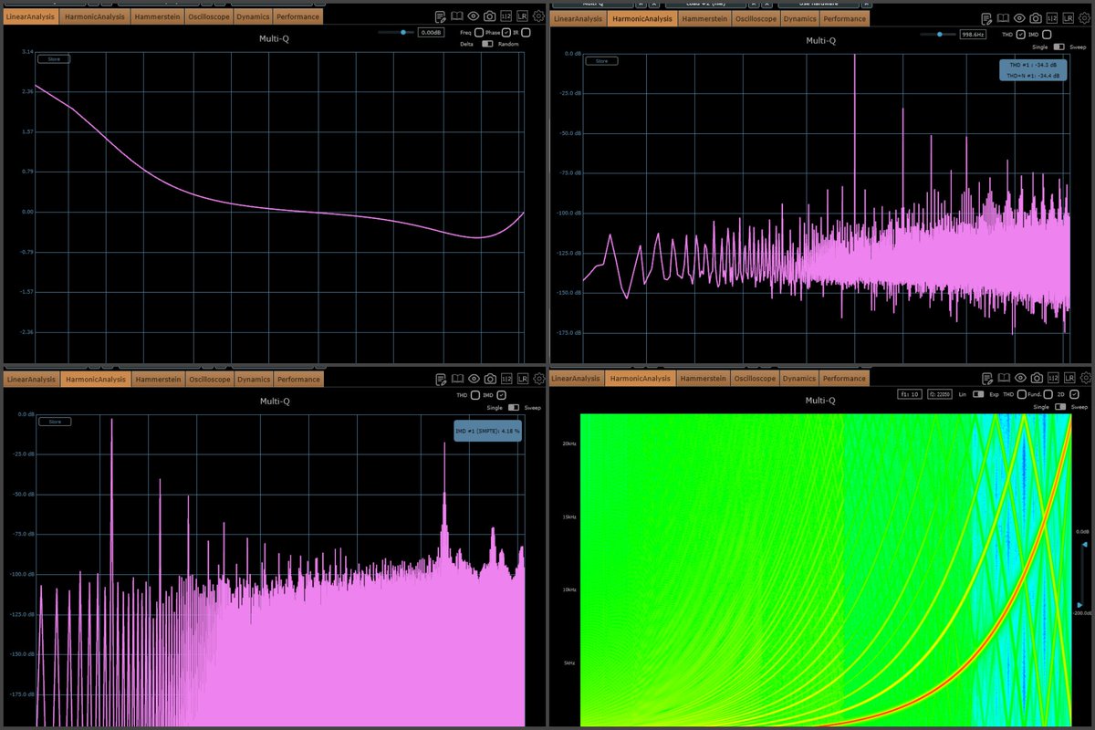The height and width of the screenshot is (730, 1095).
Task: Click camera snapshot icon in bottom-left IMD panel
Action: pyautogui.click(x=490, y=379)
